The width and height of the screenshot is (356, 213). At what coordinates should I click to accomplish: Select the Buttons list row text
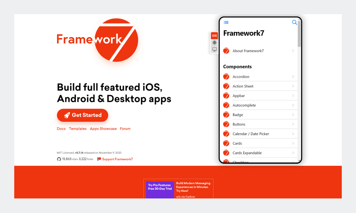coord(239,124)
